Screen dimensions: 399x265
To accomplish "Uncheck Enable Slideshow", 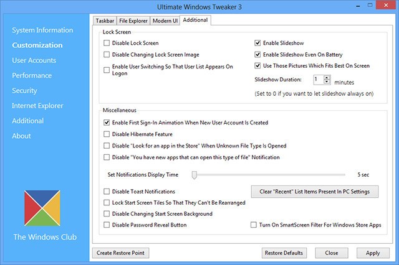I will click(x=257, y=43).
